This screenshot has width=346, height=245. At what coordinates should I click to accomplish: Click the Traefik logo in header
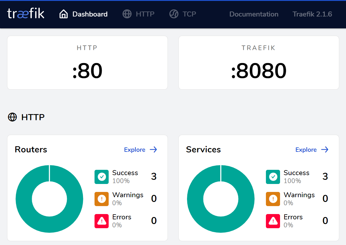[26, 14]
